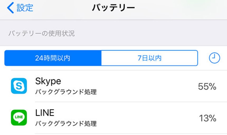Tap the back chevron arrow
Viewport: 227px width, 135px height.
point(10,8)
